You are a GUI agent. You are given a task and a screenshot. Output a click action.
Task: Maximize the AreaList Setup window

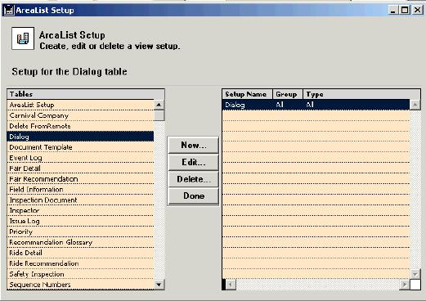point(405,11)
